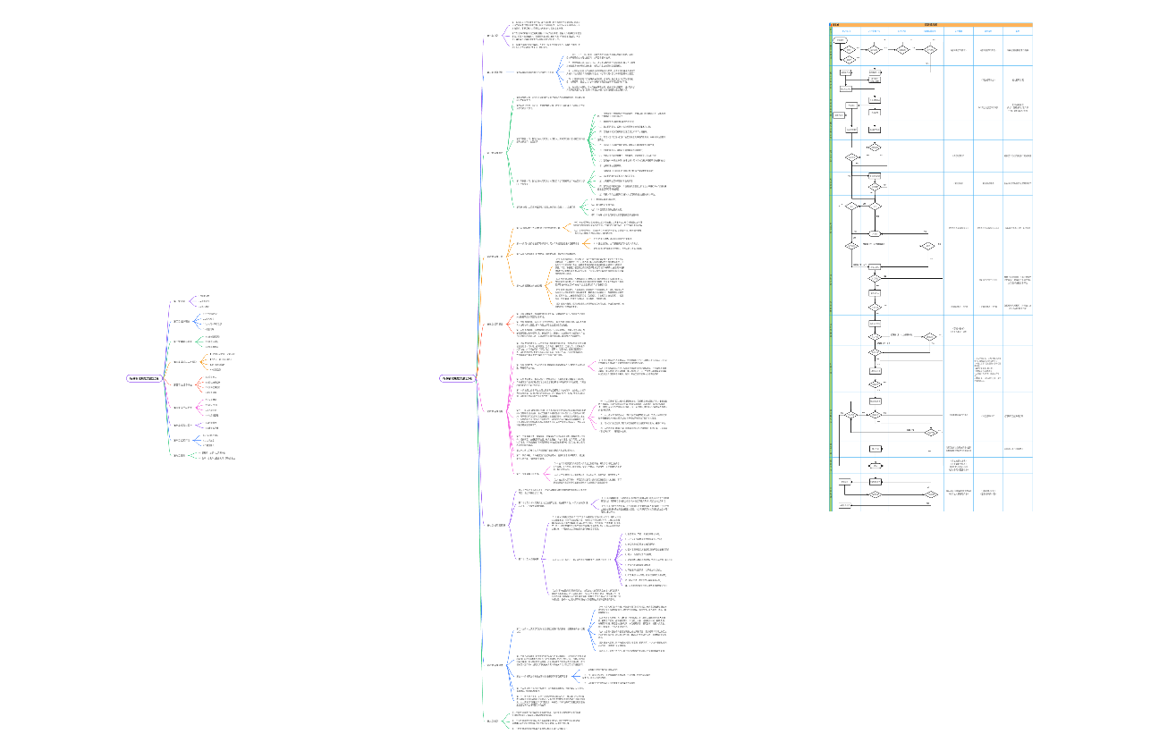Click the last column header of the flowchart table
Viewport: 1159px width, 751px height.
(x=1017, y=30)
